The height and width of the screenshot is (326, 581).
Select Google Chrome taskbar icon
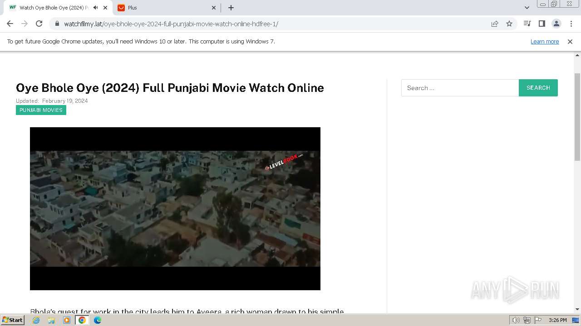pyautogui.click(x=82, y=320)
